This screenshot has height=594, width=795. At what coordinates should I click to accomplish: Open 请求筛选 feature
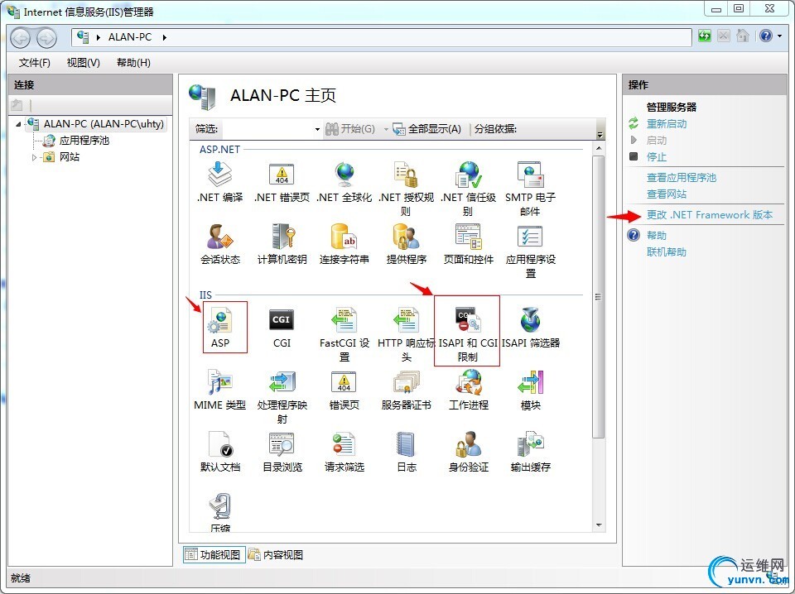point(344,452)
